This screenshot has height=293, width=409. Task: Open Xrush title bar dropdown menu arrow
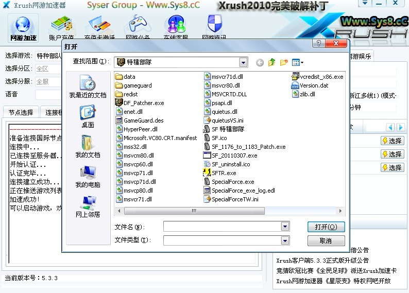(365, 3)
